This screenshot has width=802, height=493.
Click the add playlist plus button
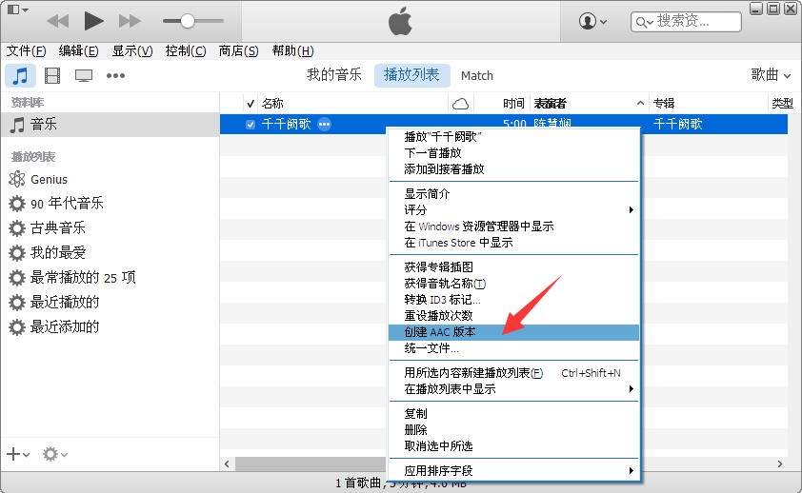pos(18,454)
